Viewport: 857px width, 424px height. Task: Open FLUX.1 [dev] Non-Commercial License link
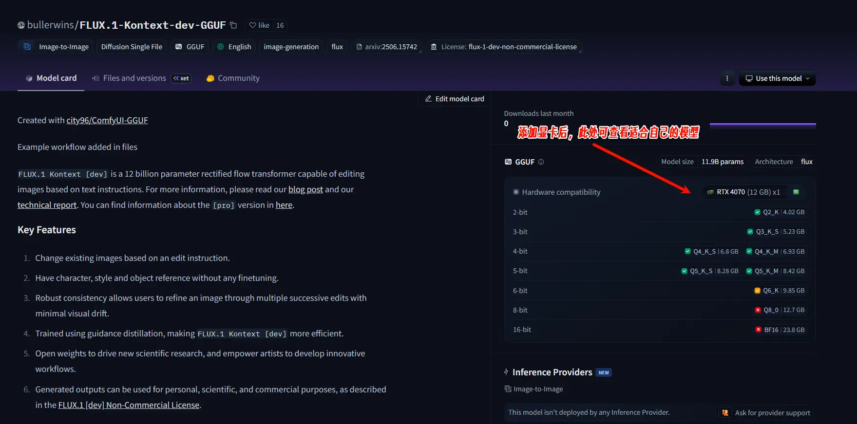click(129, 405)
